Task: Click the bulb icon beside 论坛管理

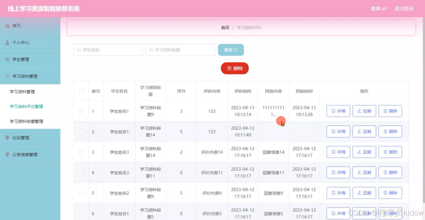Action: (7, 138)
